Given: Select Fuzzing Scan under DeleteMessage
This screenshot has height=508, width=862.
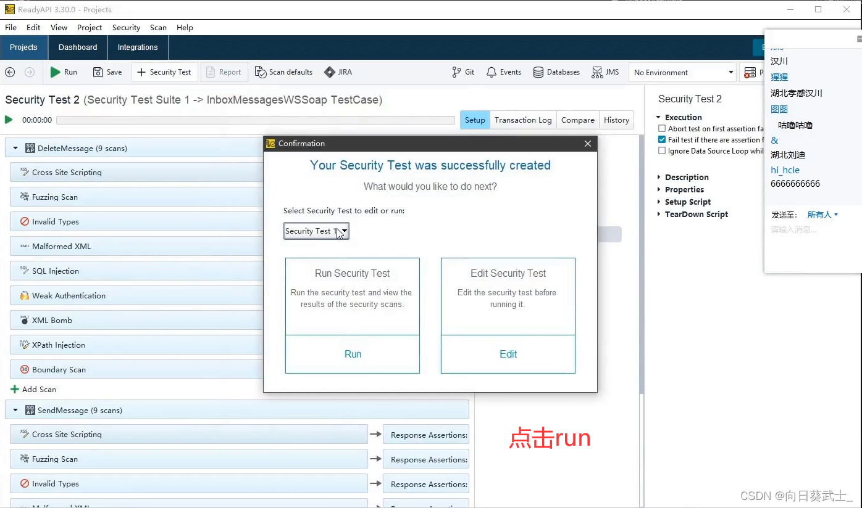Looking at the screenshot, I should point(136,197).
